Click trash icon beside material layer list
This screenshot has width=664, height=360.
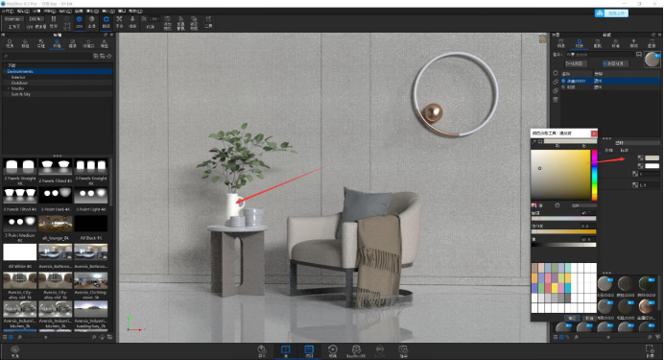click(x=556, y=100)
